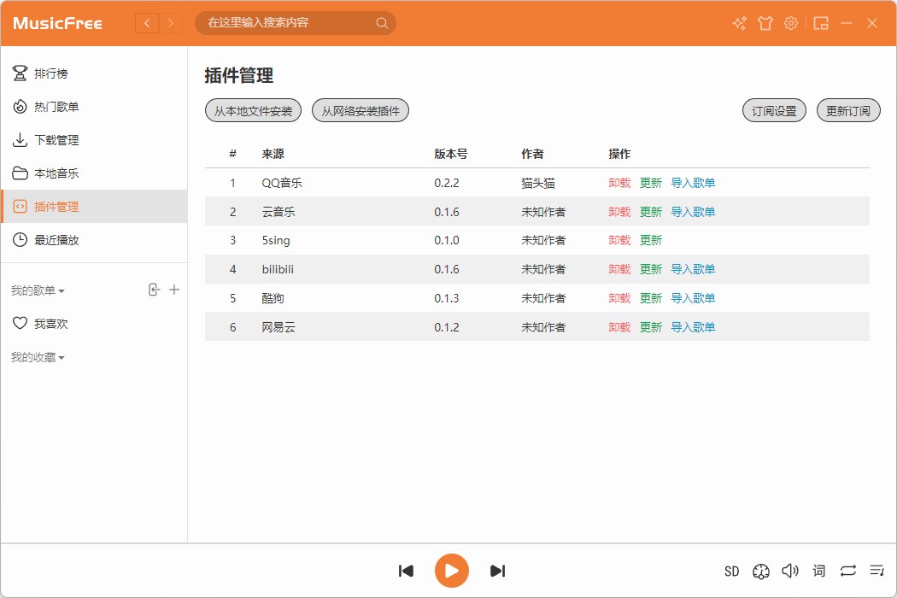
Task: Open the play queue list icon
Action: (877, 571)
